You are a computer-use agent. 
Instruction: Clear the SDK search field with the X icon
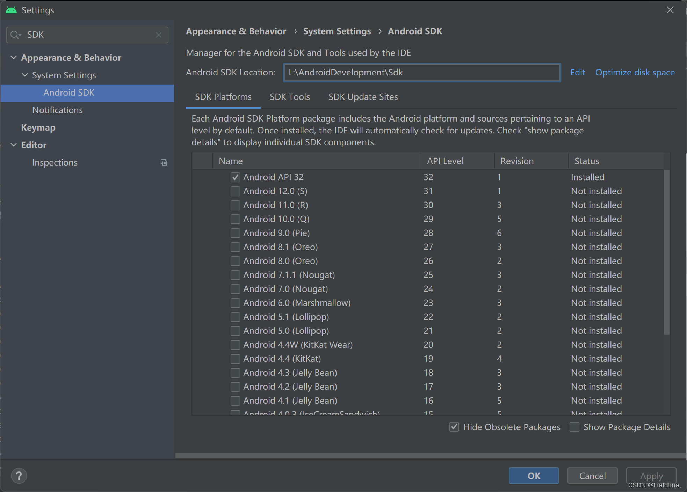pyautogui.click(x=159, y=35)
